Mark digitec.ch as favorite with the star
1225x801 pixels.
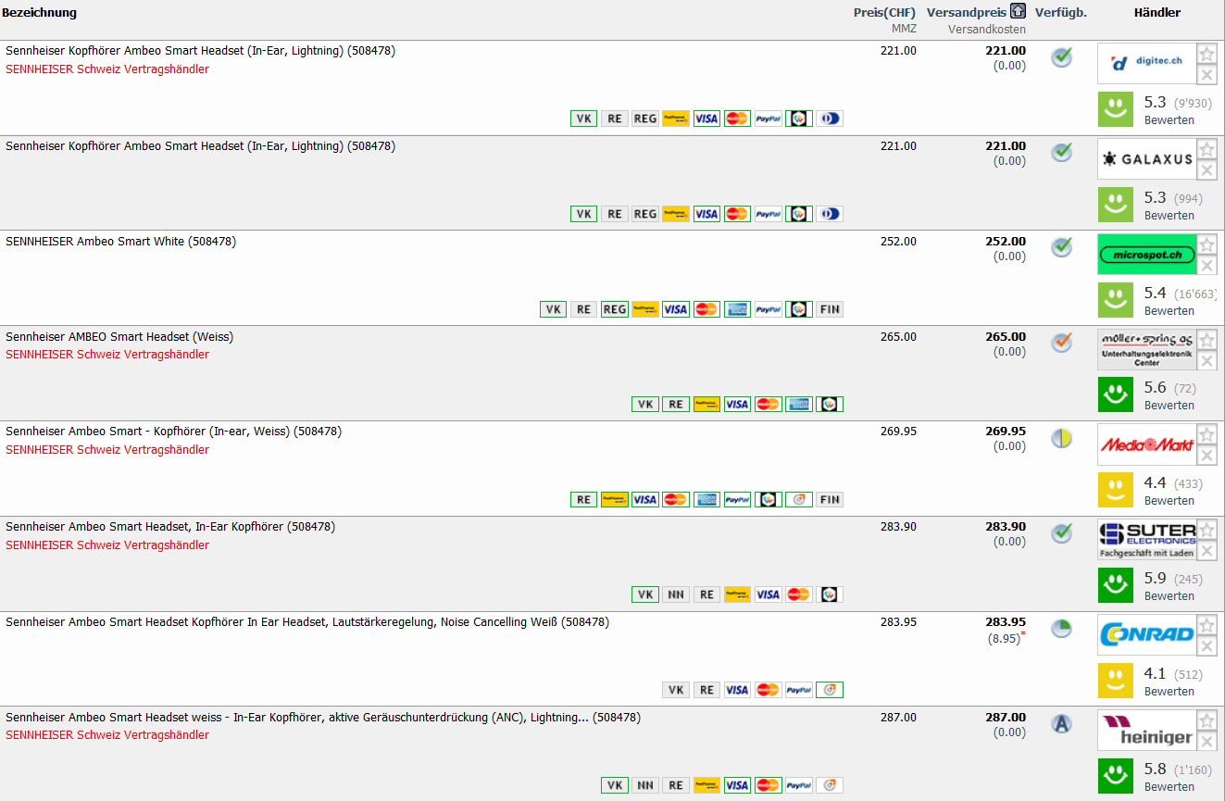click(x=1206, y=55)
